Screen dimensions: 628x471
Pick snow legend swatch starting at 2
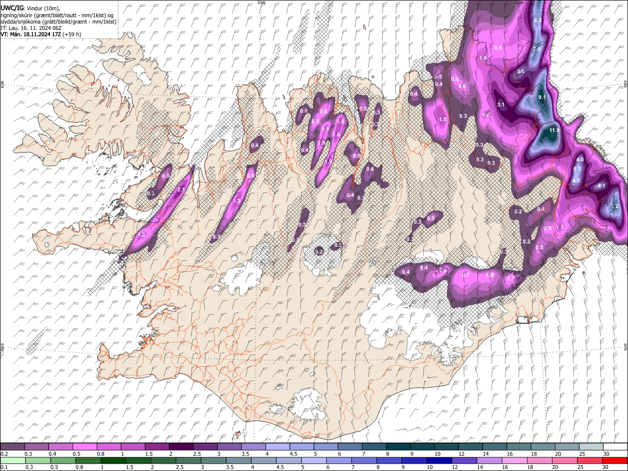[181, 447]
